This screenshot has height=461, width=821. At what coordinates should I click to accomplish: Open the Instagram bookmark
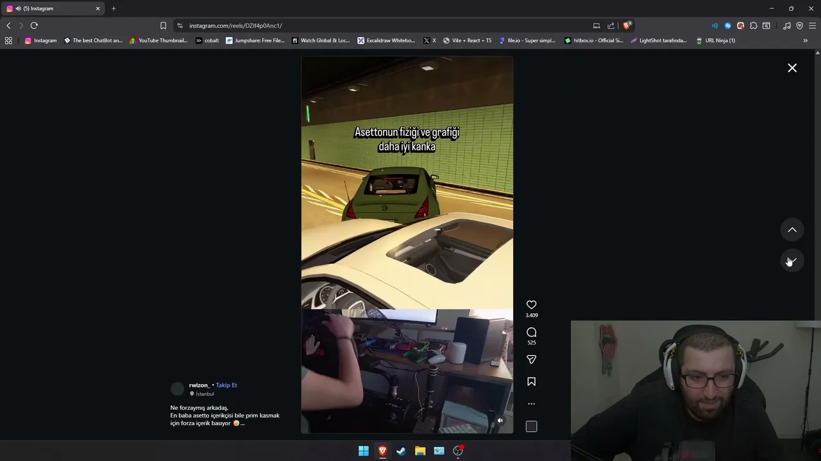coord(40,40)
